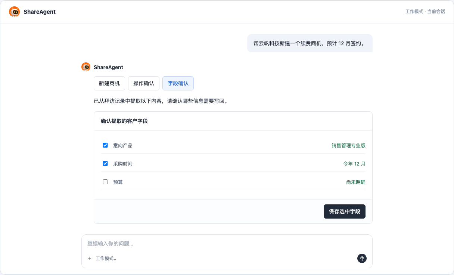
Task: Click the ShareAgent title in header
Action: (x=40, y=12)
